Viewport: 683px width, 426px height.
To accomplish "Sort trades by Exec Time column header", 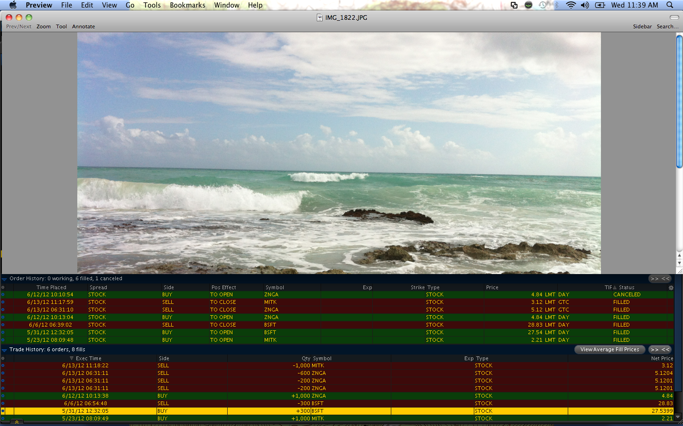I will pyautogui.click(x=88, y=358).
